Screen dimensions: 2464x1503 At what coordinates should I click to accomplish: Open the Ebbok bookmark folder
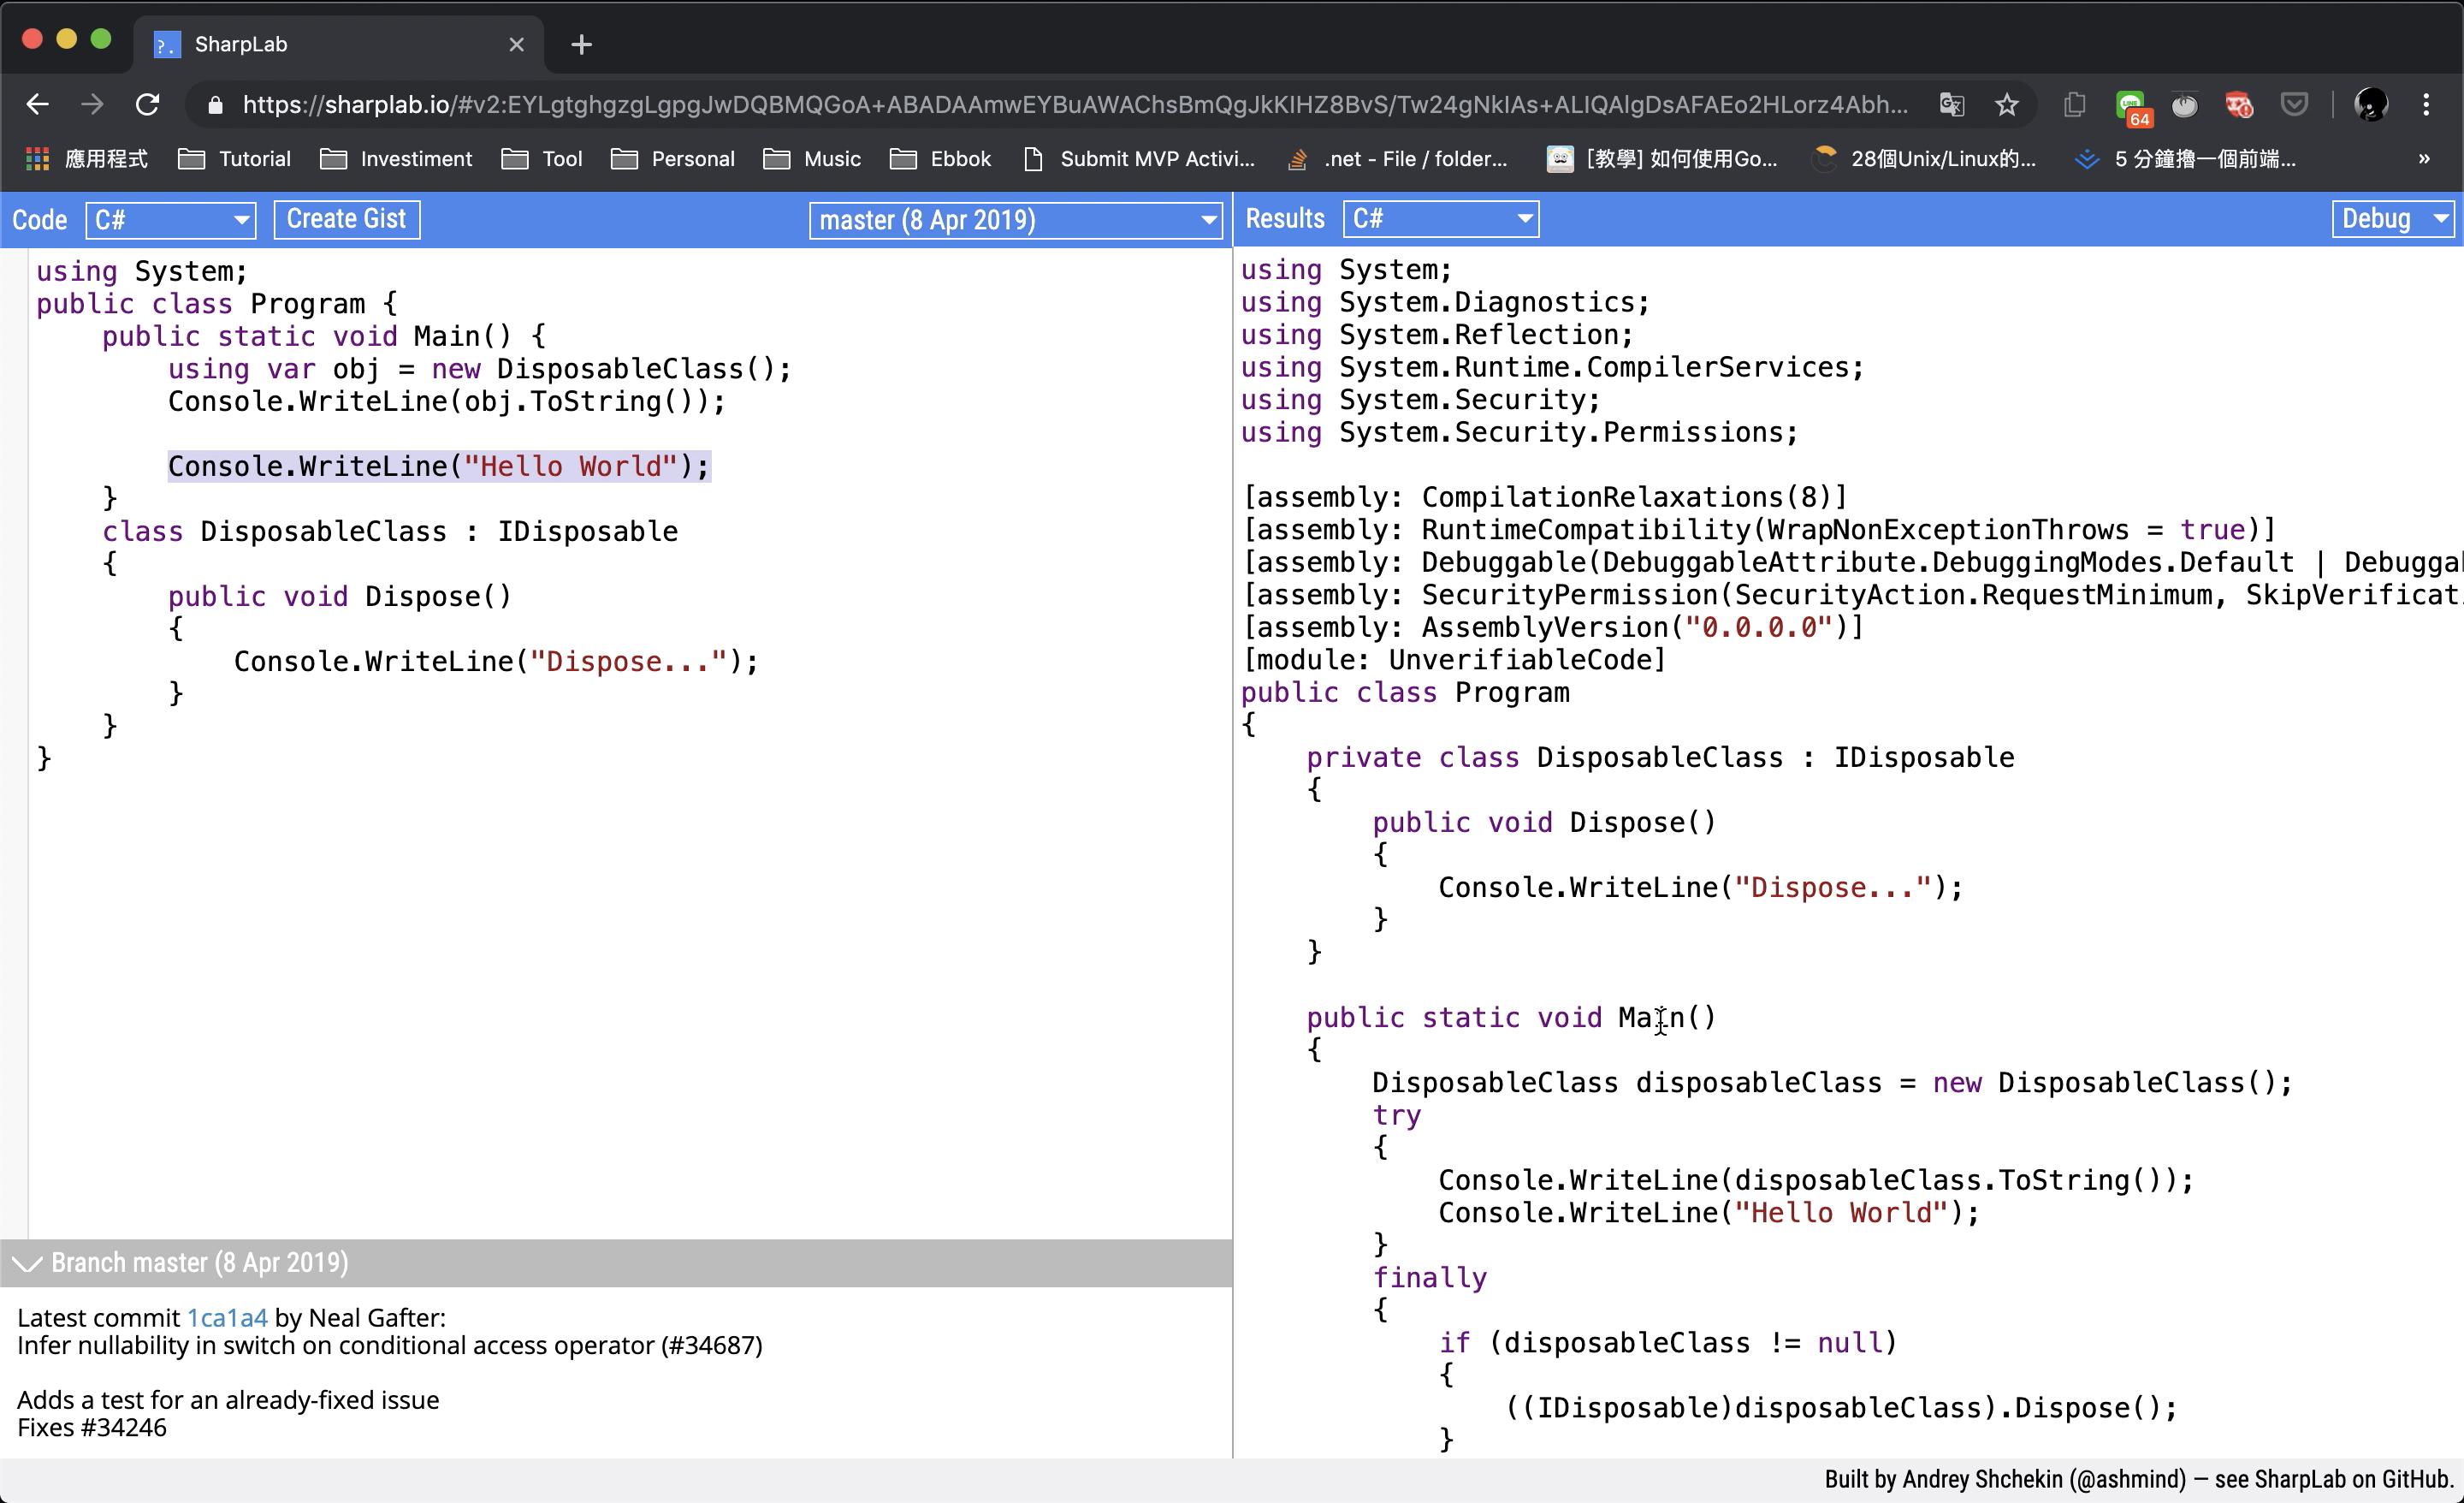click(x=940, y=159)
